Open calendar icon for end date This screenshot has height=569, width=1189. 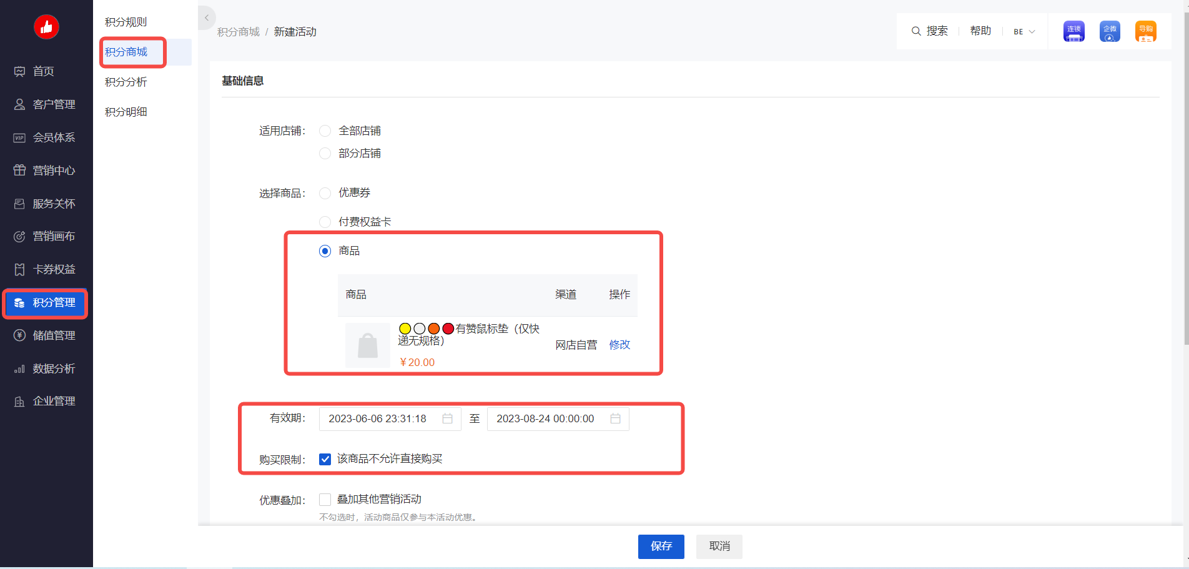[615, 418]
